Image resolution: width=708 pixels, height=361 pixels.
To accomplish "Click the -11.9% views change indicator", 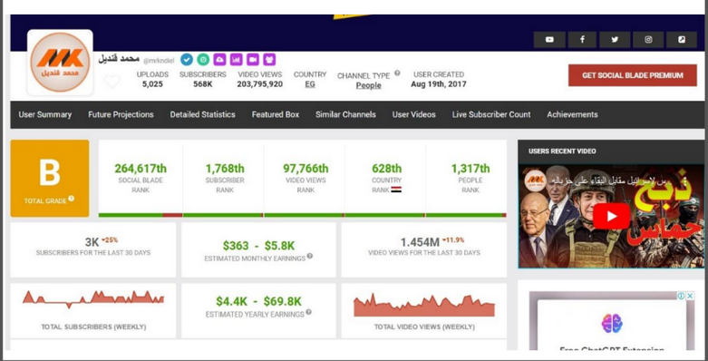I will pyautogui.click(x=453, y=240).
